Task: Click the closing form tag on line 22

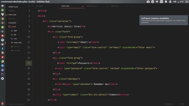Action: [x=52, y=100]
